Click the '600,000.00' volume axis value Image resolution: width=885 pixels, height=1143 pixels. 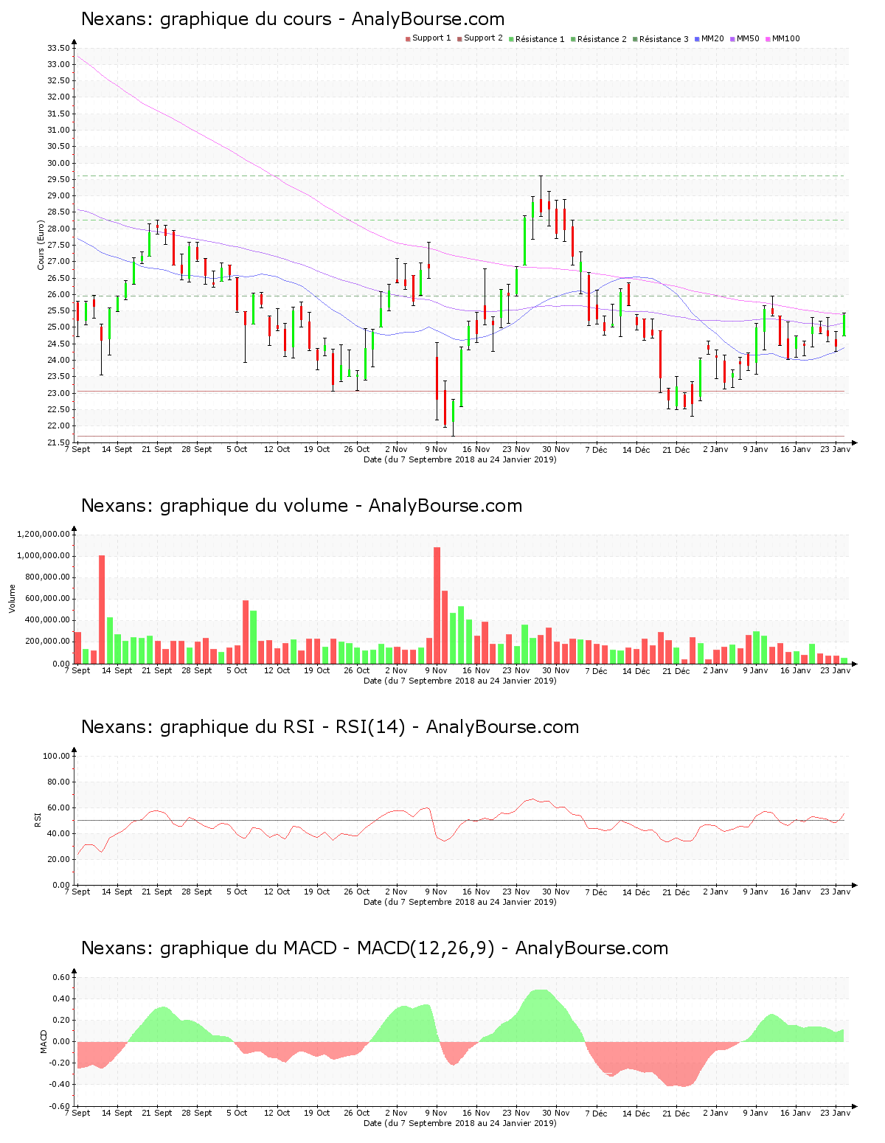[x=47, y=599]
